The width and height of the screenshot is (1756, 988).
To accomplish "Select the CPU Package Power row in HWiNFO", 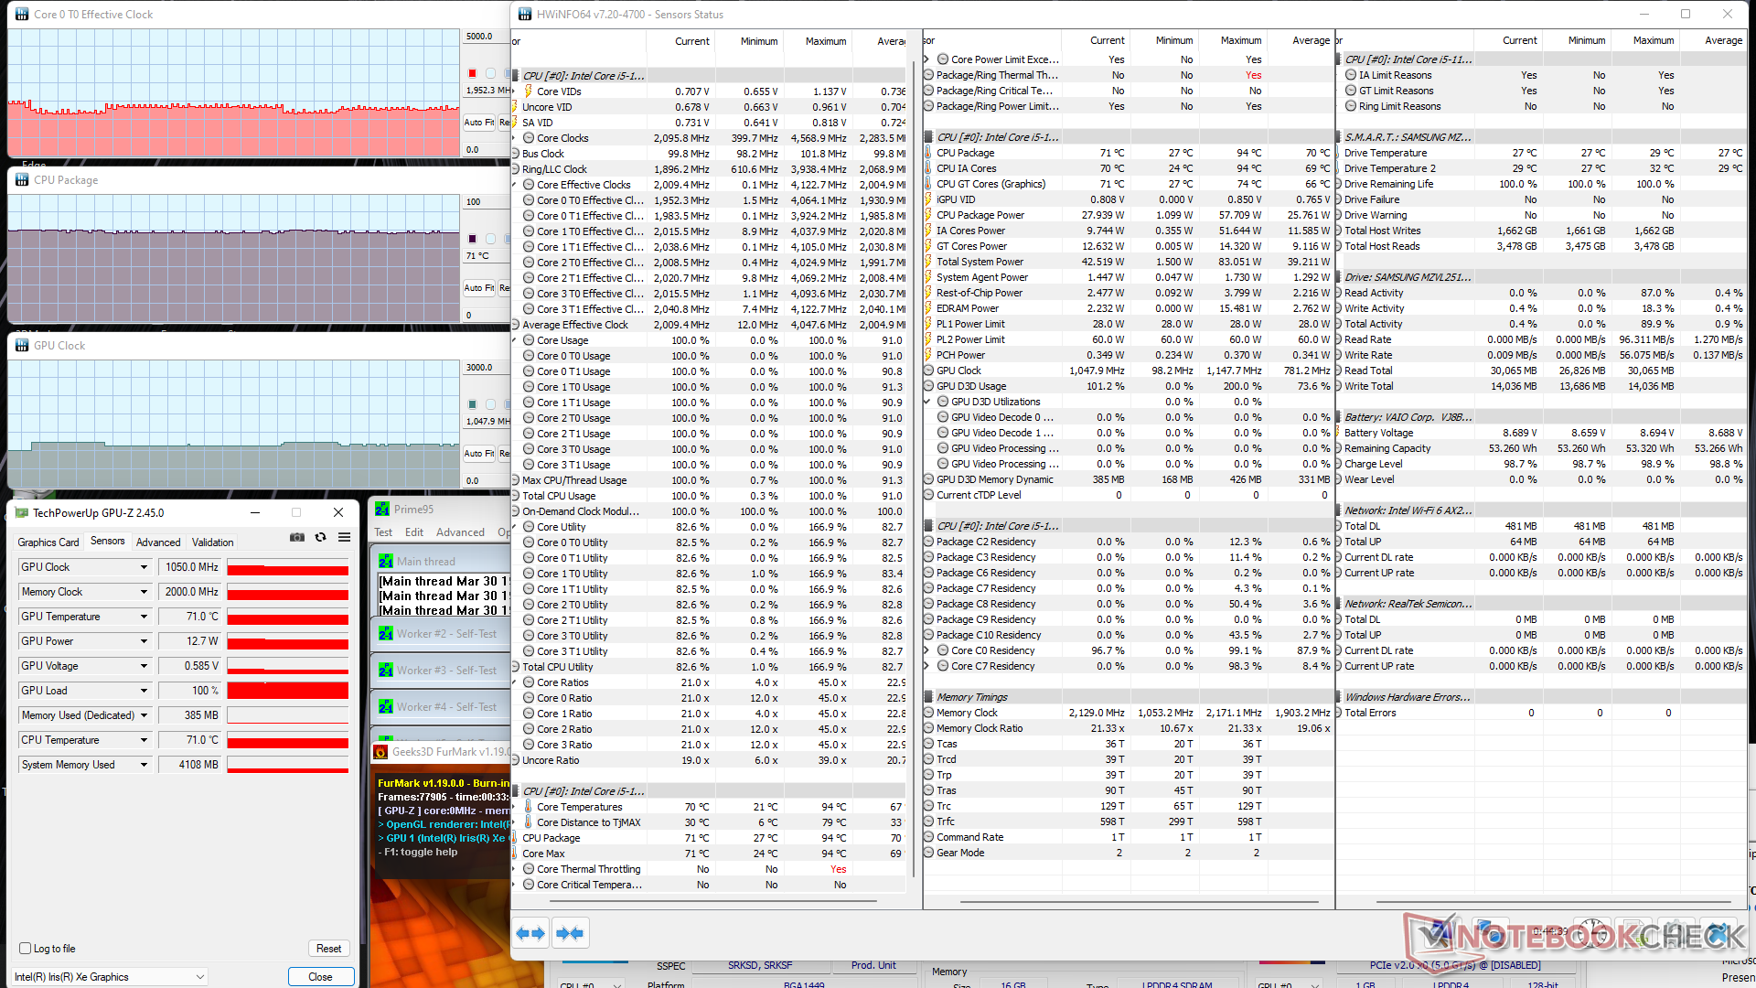I will (x=1128, y=215).
